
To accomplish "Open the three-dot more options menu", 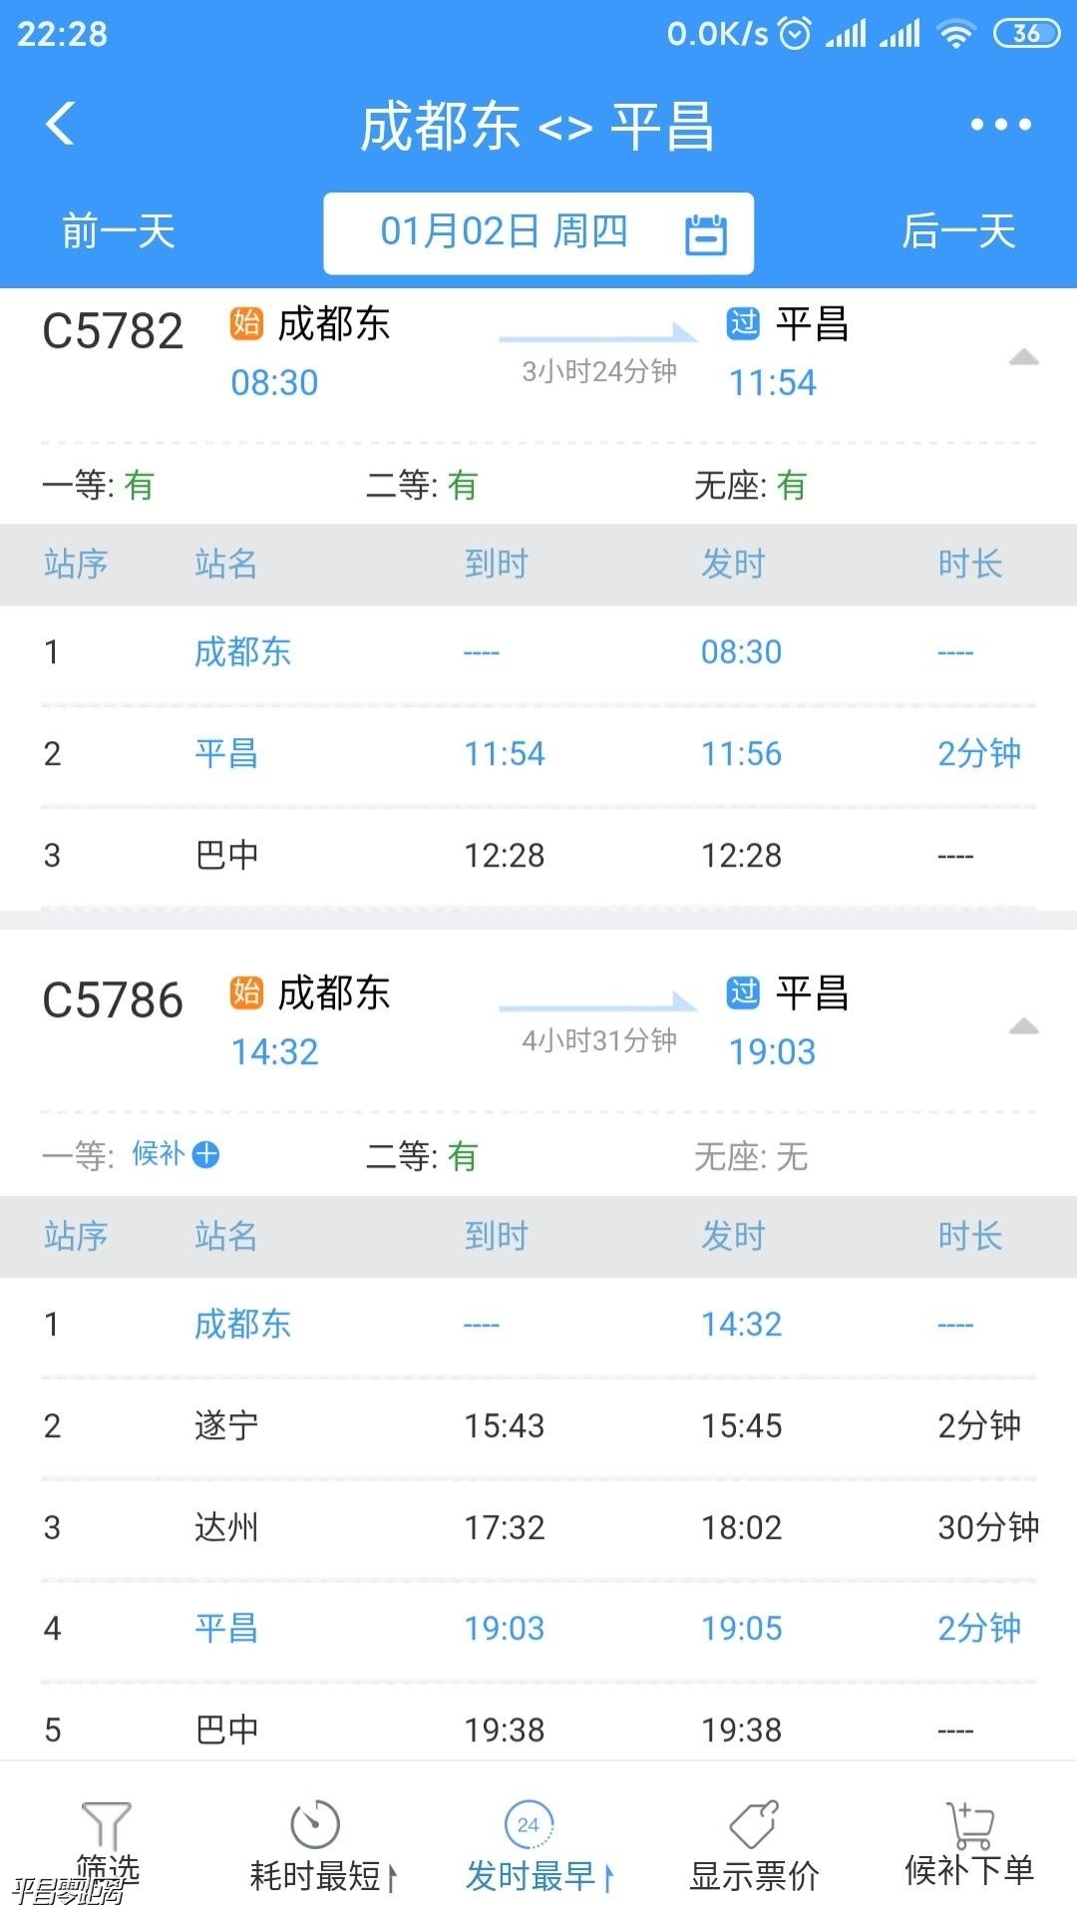I will (x=1000, y=125).
